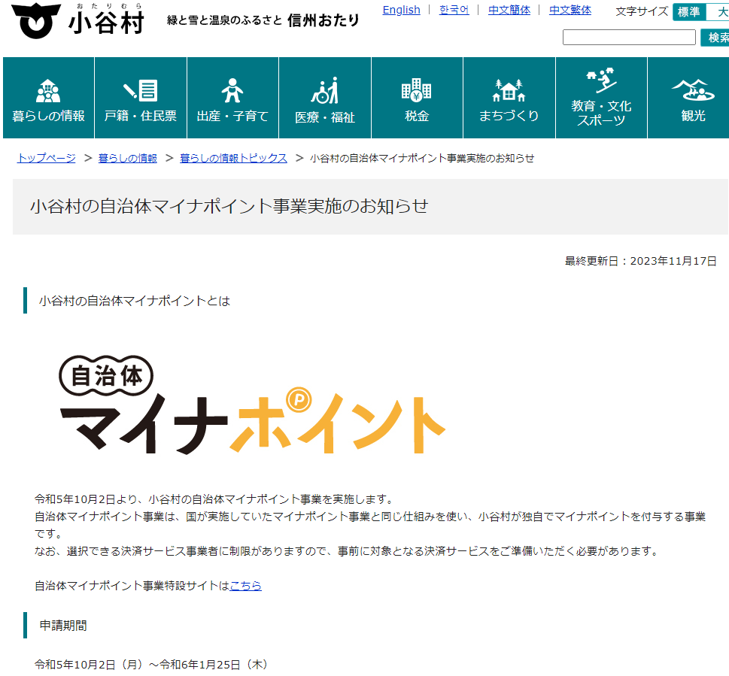Click the 自治体マイナポイント logo image
729x676 pixels.
pyautogui.click(x=252, y=405)
